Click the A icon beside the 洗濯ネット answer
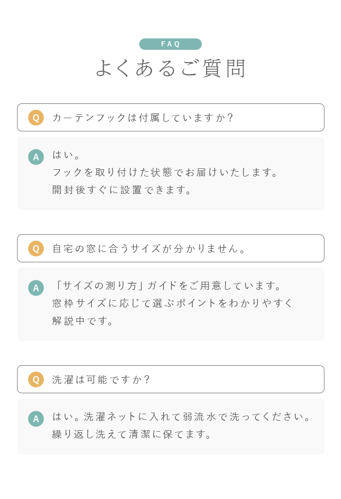341x499 pixels. [36, 419]
